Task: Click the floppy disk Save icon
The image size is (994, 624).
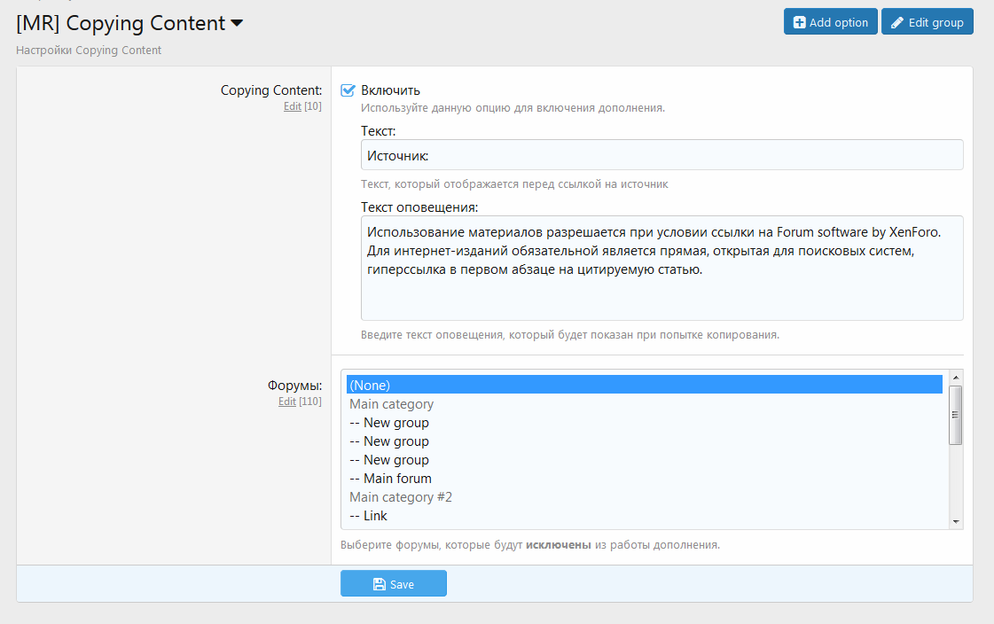Action: (380, 584)
